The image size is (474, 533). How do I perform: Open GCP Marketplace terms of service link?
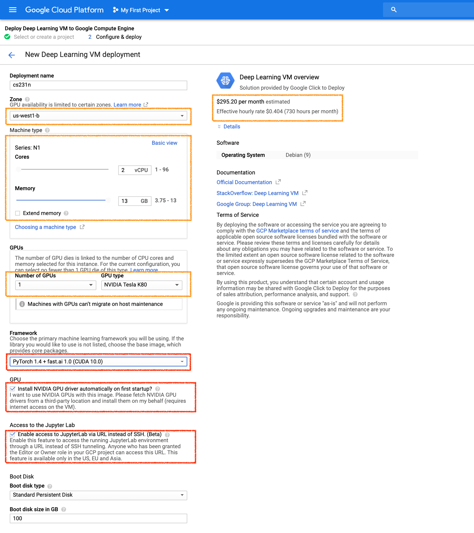tap(297, 231)
